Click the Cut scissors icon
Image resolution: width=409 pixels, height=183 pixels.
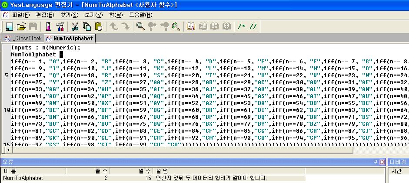click(x=75, y=26)
